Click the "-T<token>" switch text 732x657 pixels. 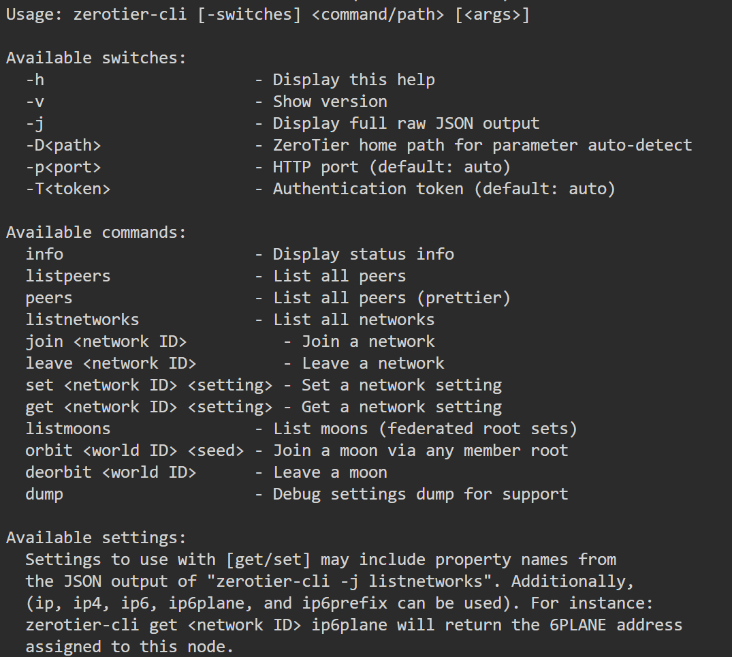[x=68, y=189]
